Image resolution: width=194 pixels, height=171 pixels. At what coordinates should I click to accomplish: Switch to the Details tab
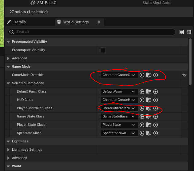[17, 22]
